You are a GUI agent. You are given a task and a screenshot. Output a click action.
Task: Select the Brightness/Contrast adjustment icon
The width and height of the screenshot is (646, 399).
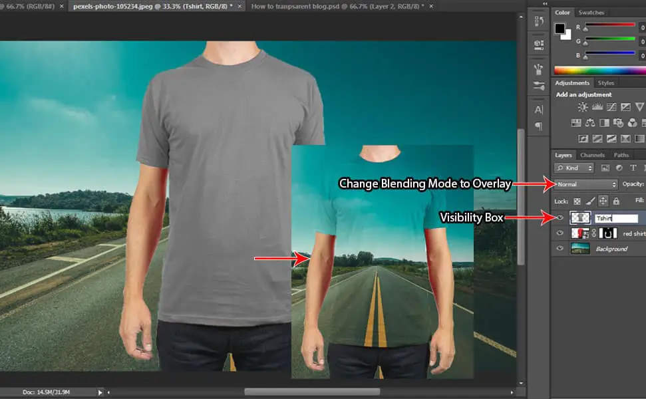pyautogui.click(x=583, y=106)
